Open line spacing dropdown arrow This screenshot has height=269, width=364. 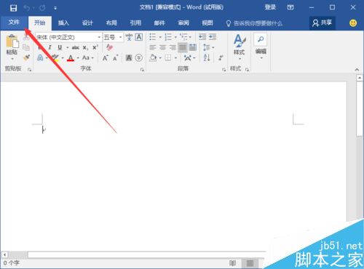coord(213,47)
